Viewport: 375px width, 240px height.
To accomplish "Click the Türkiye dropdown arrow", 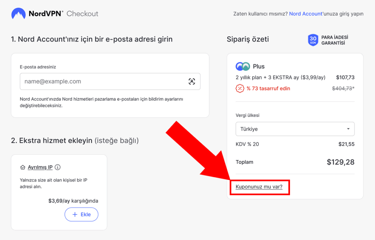I will [x=348, y=129].
